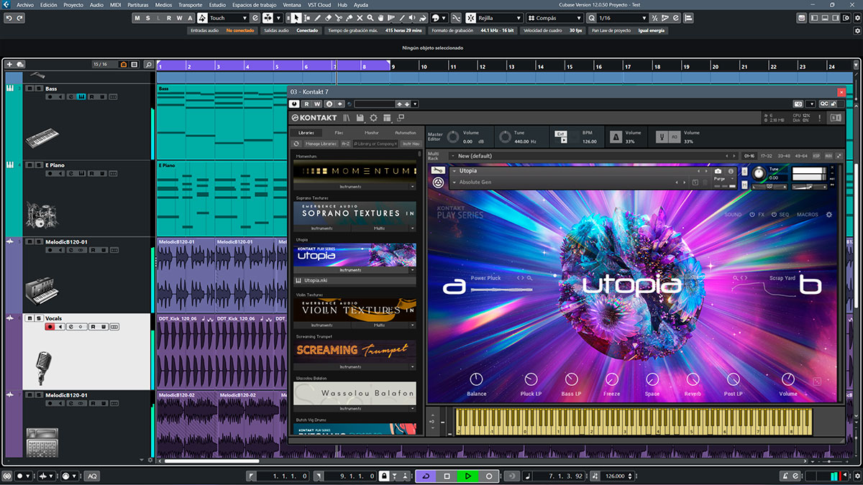Open Kontakt settings gear icon
Screen dimensions: 863x485
click(x=373, y=118)
